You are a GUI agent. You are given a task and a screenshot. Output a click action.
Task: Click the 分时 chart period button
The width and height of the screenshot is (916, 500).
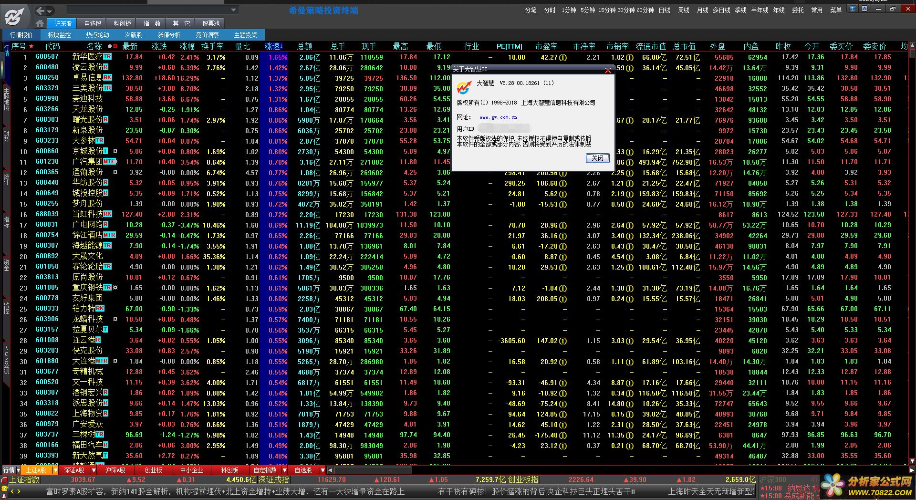click(x=550, y=10)
